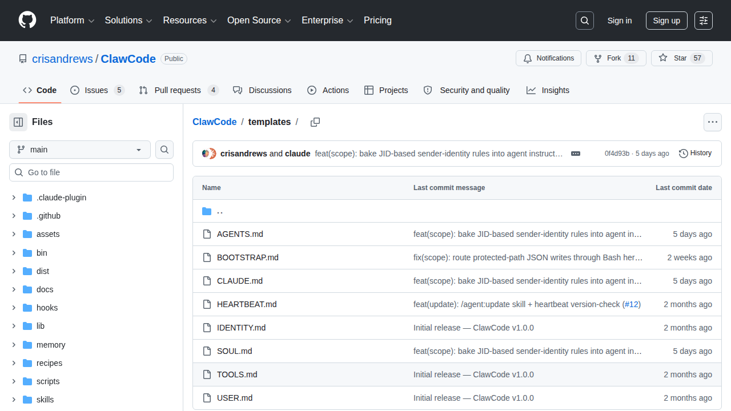This screenshot has width=731, height=411.
Task: Click the Notifications button
Action: pos(549,58)
